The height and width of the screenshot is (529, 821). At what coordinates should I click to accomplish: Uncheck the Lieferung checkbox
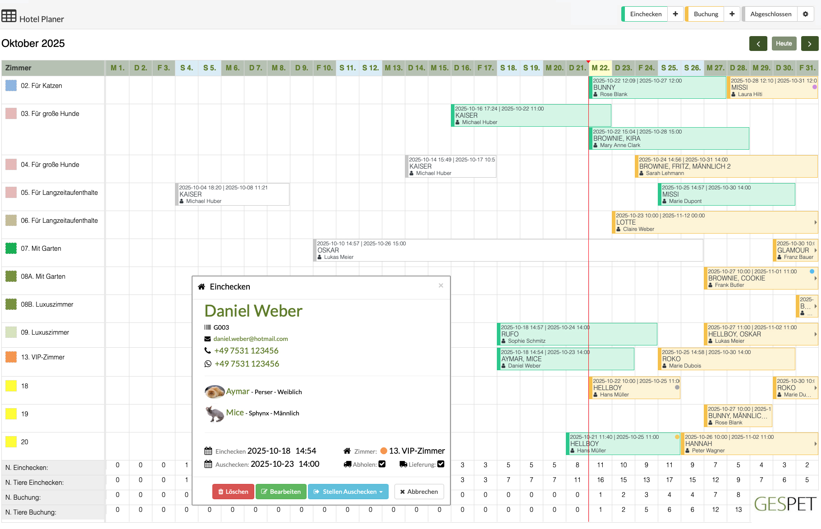(441, 464)
